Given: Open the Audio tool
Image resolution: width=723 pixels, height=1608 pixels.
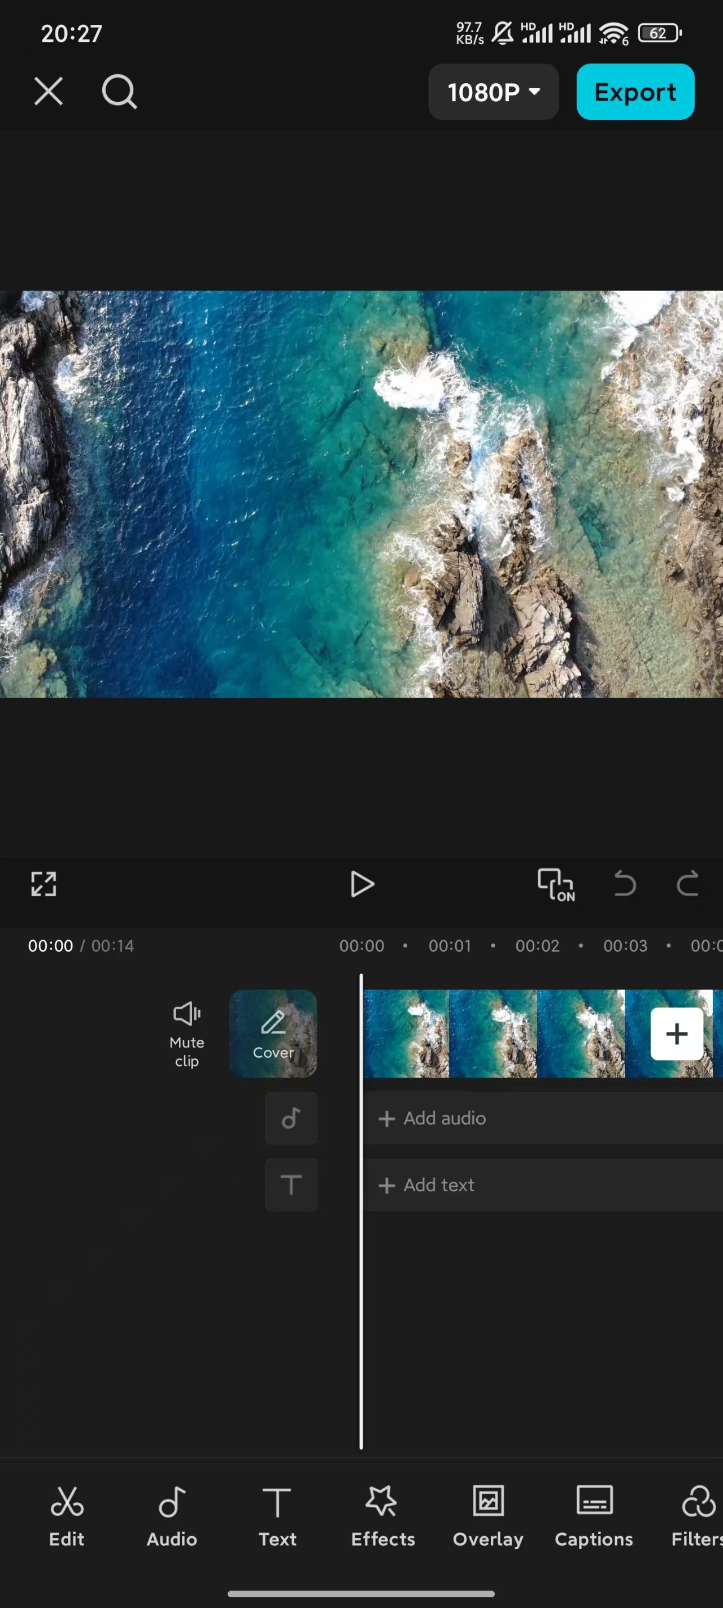Looking at the screenshot, I should tap(172, 1516).
